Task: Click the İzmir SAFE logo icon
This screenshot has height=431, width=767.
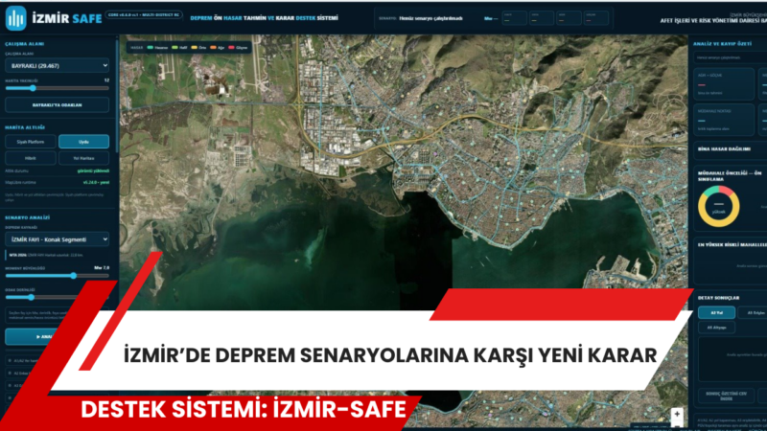Action: (x=15, y=17)
